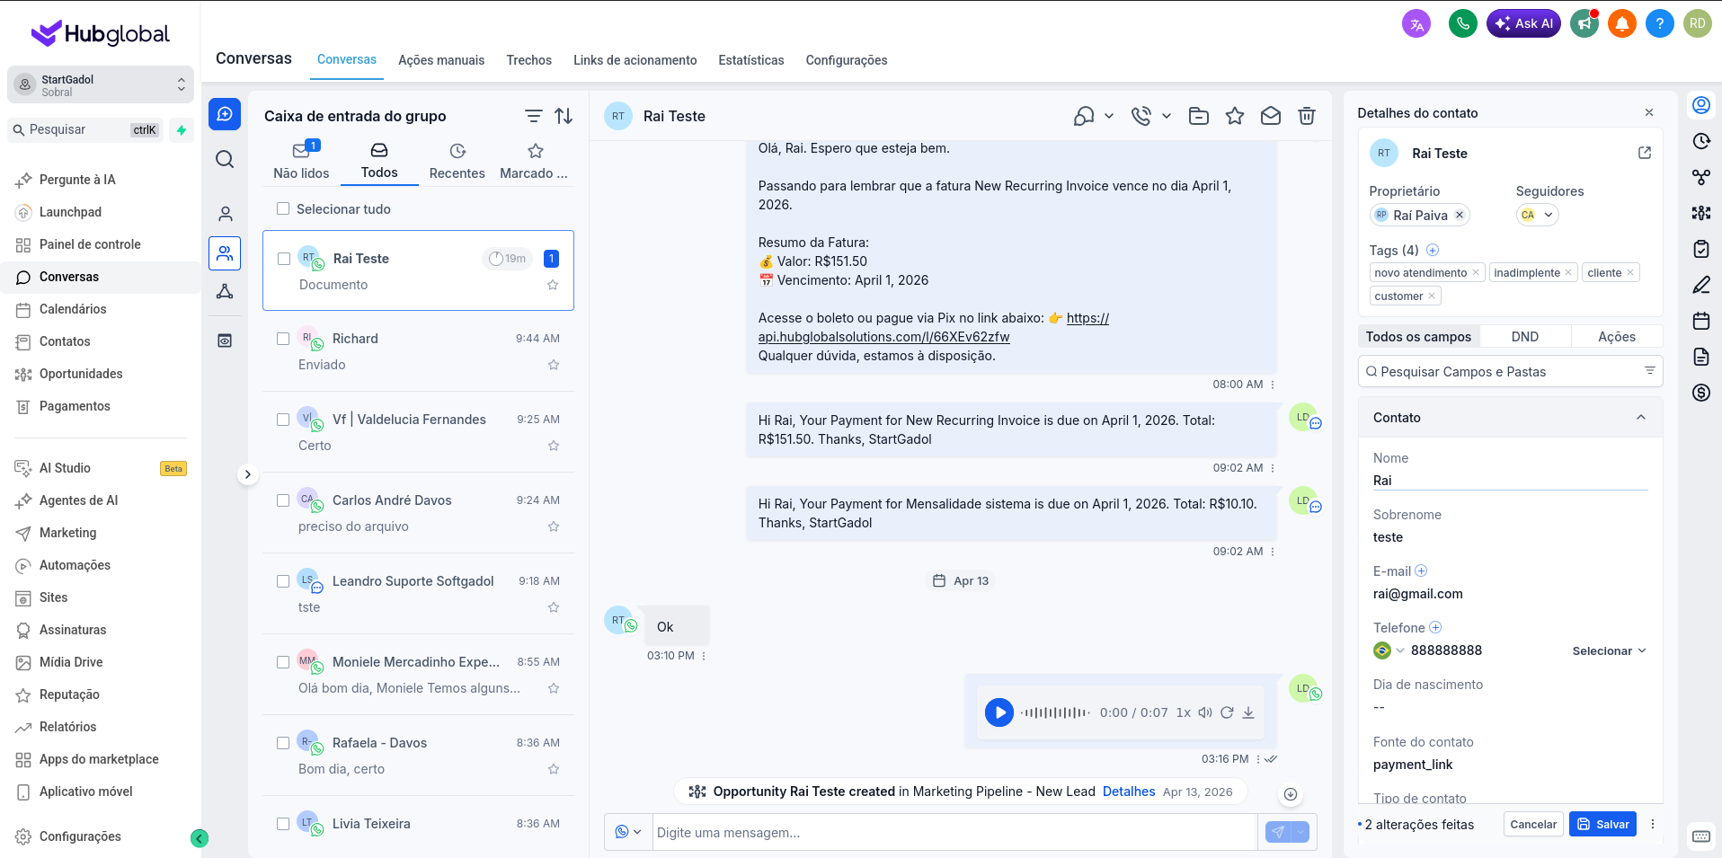Open the WhatsApp channel selector dropdown
Screen dimensions: 1722x858
pyautogui.click(x=628, y=832)
